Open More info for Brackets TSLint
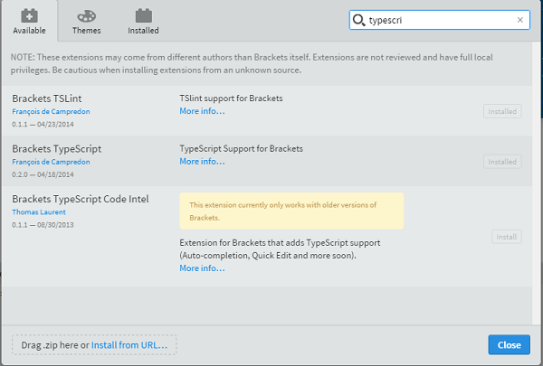543x366 pixels. (x=202, y=111)
